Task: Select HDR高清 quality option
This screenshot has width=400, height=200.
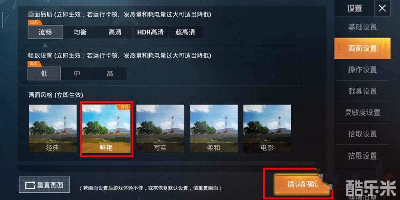Action: coord(150,32)
